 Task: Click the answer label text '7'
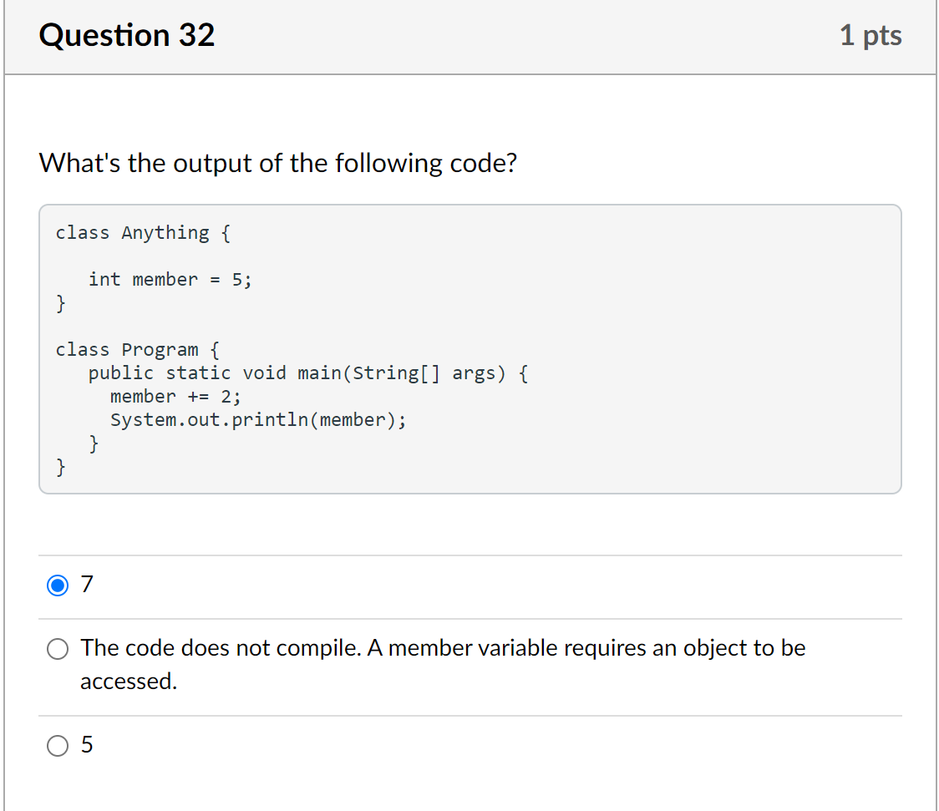pyautogui.click(x=87, y=584)
